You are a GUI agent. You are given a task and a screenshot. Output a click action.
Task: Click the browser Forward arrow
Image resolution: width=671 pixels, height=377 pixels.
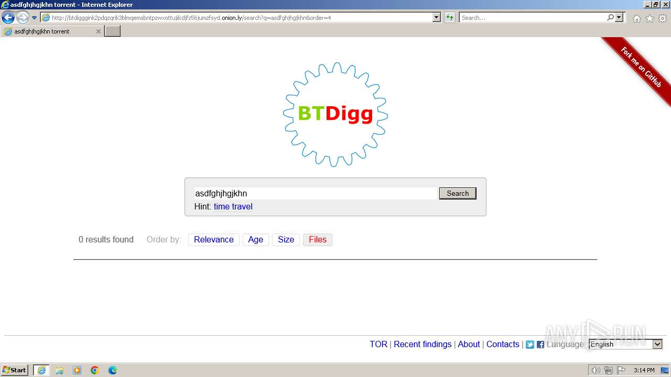click(x=23, y=17)
